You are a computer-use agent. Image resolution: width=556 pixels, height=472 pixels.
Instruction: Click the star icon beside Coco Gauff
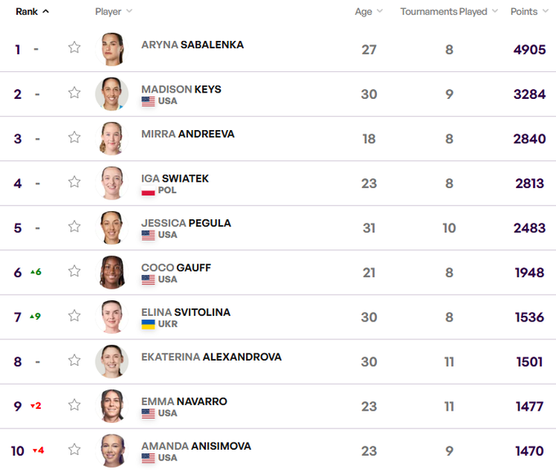[74, 272]
